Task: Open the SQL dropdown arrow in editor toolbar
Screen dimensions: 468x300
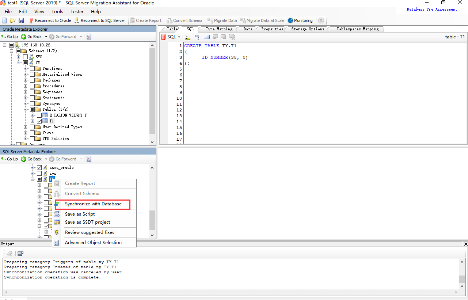Action: [x=179, y=37]
